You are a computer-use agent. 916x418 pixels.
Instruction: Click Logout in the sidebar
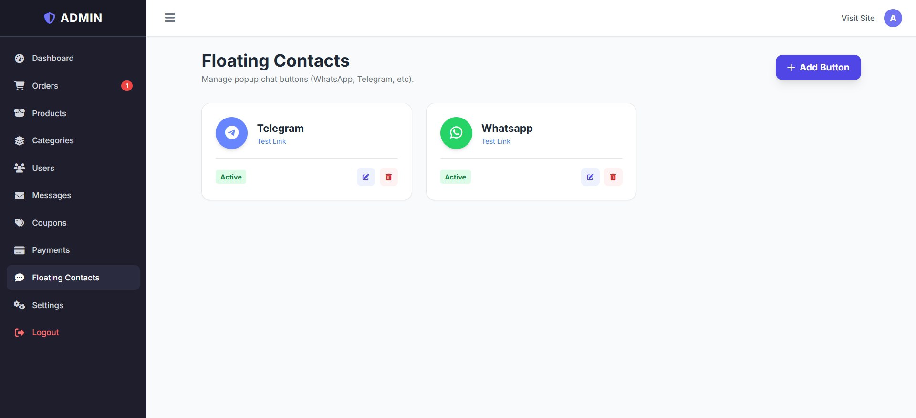pyautogui.click(x=45, y=332)
